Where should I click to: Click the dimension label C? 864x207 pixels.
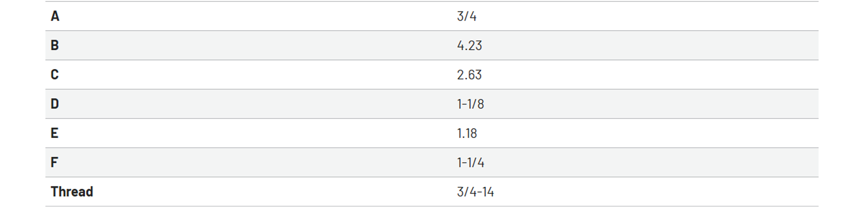(x=55, y=74)
